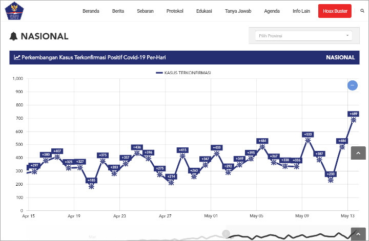The width and height of the screenshot is (369, 241).
Task: Open the Berita menu item
Action: [x=118, y=11]
